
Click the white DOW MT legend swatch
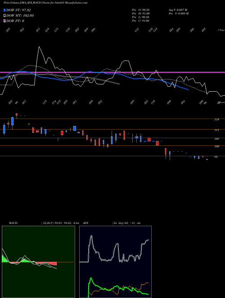coord(4,15)
